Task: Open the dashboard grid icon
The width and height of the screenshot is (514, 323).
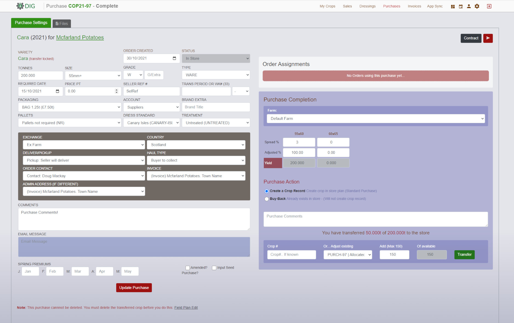Action: point(453,6)
